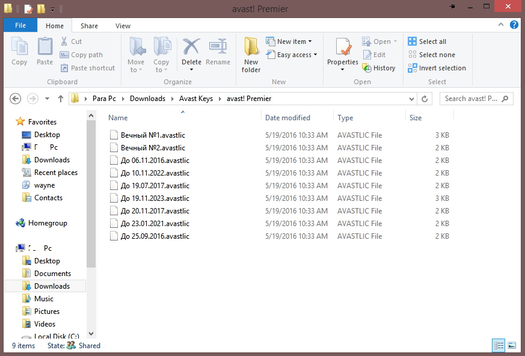Viewport: 525px width, 356px height.
Task: Click the Rename icon
Action: pyautogui.click(x=218, y=46)
